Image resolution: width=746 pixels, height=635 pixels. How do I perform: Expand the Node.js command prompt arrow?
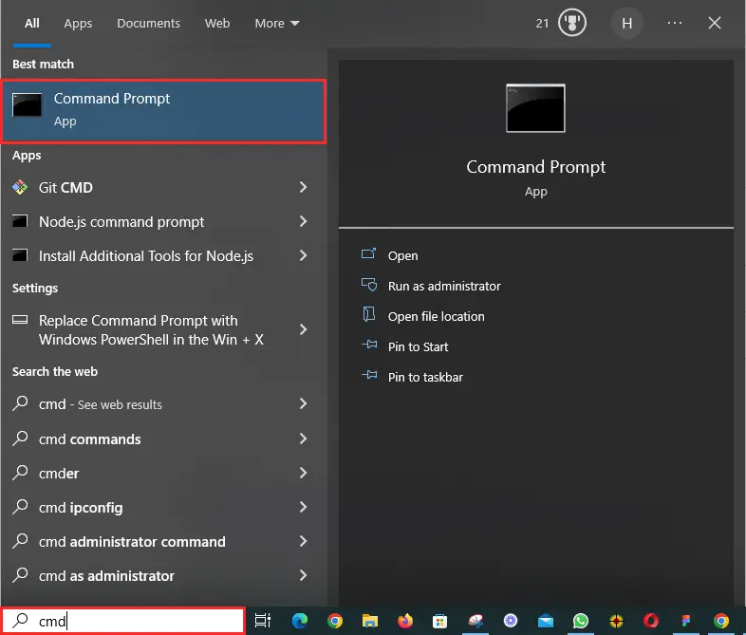click(x=303, y=221)
